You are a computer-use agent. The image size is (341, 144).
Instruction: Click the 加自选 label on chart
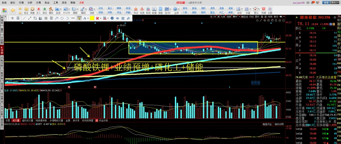[255, 83]
